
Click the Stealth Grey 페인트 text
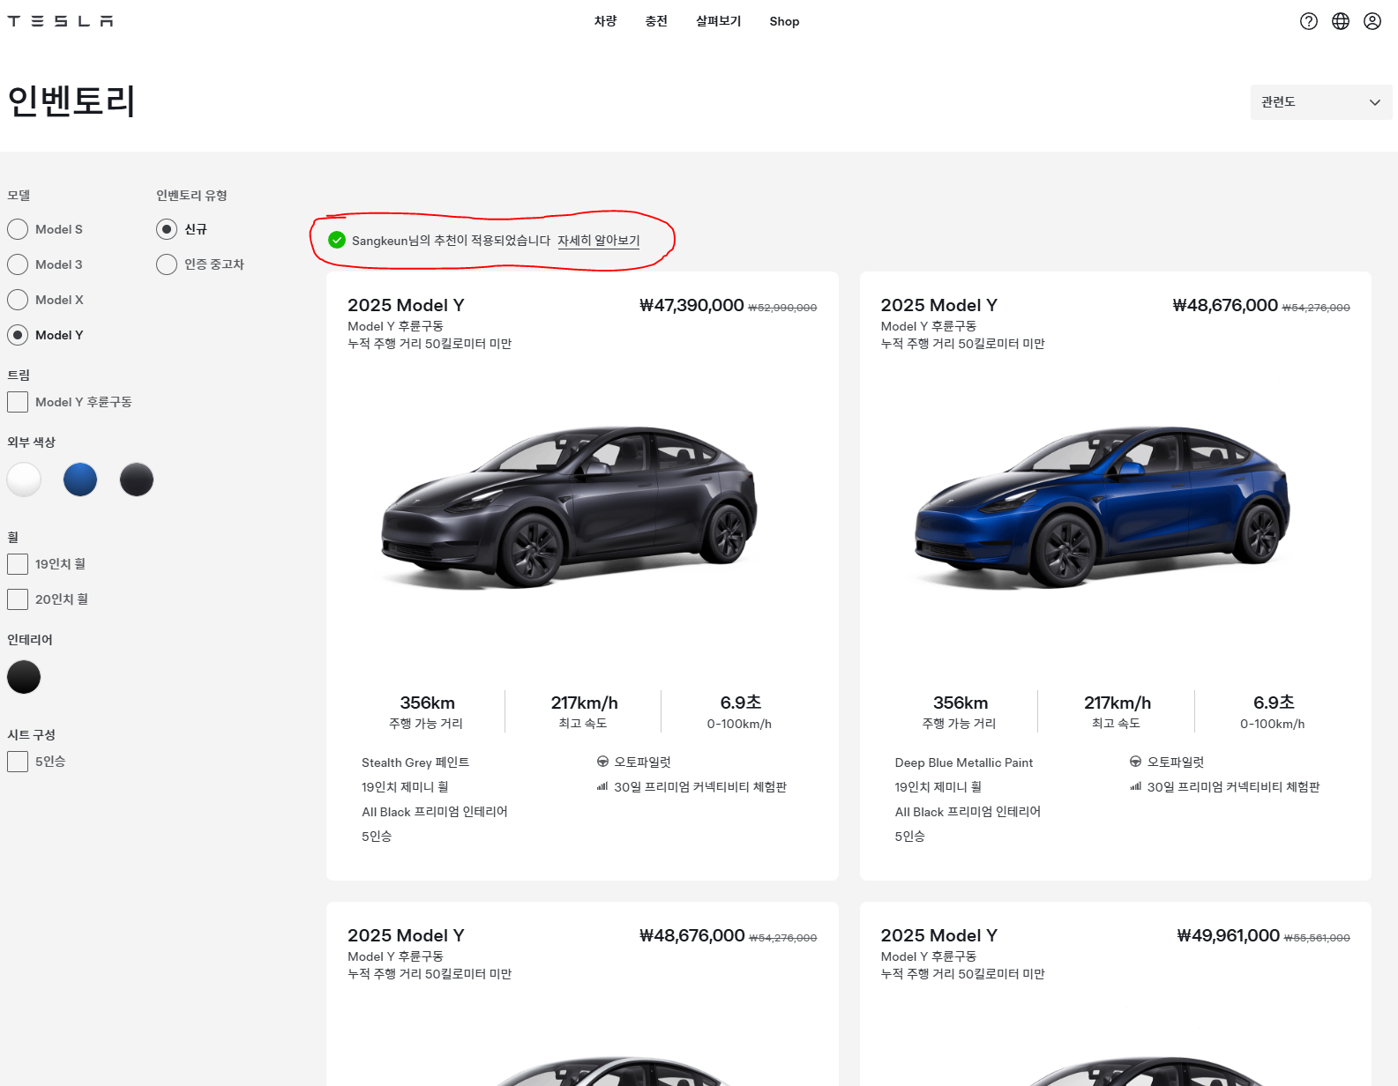coord(415,762)
